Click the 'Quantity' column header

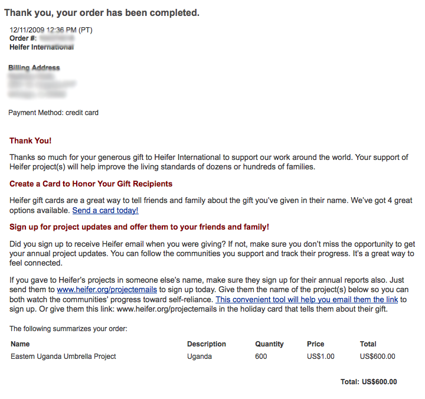269,344
